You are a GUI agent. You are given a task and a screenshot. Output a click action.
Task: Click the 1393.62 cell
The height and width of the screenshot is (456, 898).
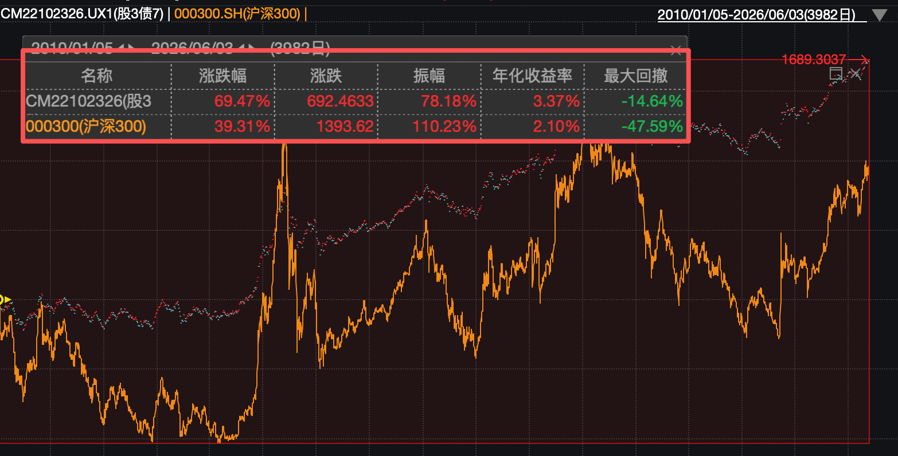click(x=345, y=126)
